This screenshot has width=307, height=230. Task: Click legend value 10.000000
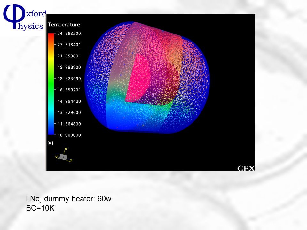(69, 135)
